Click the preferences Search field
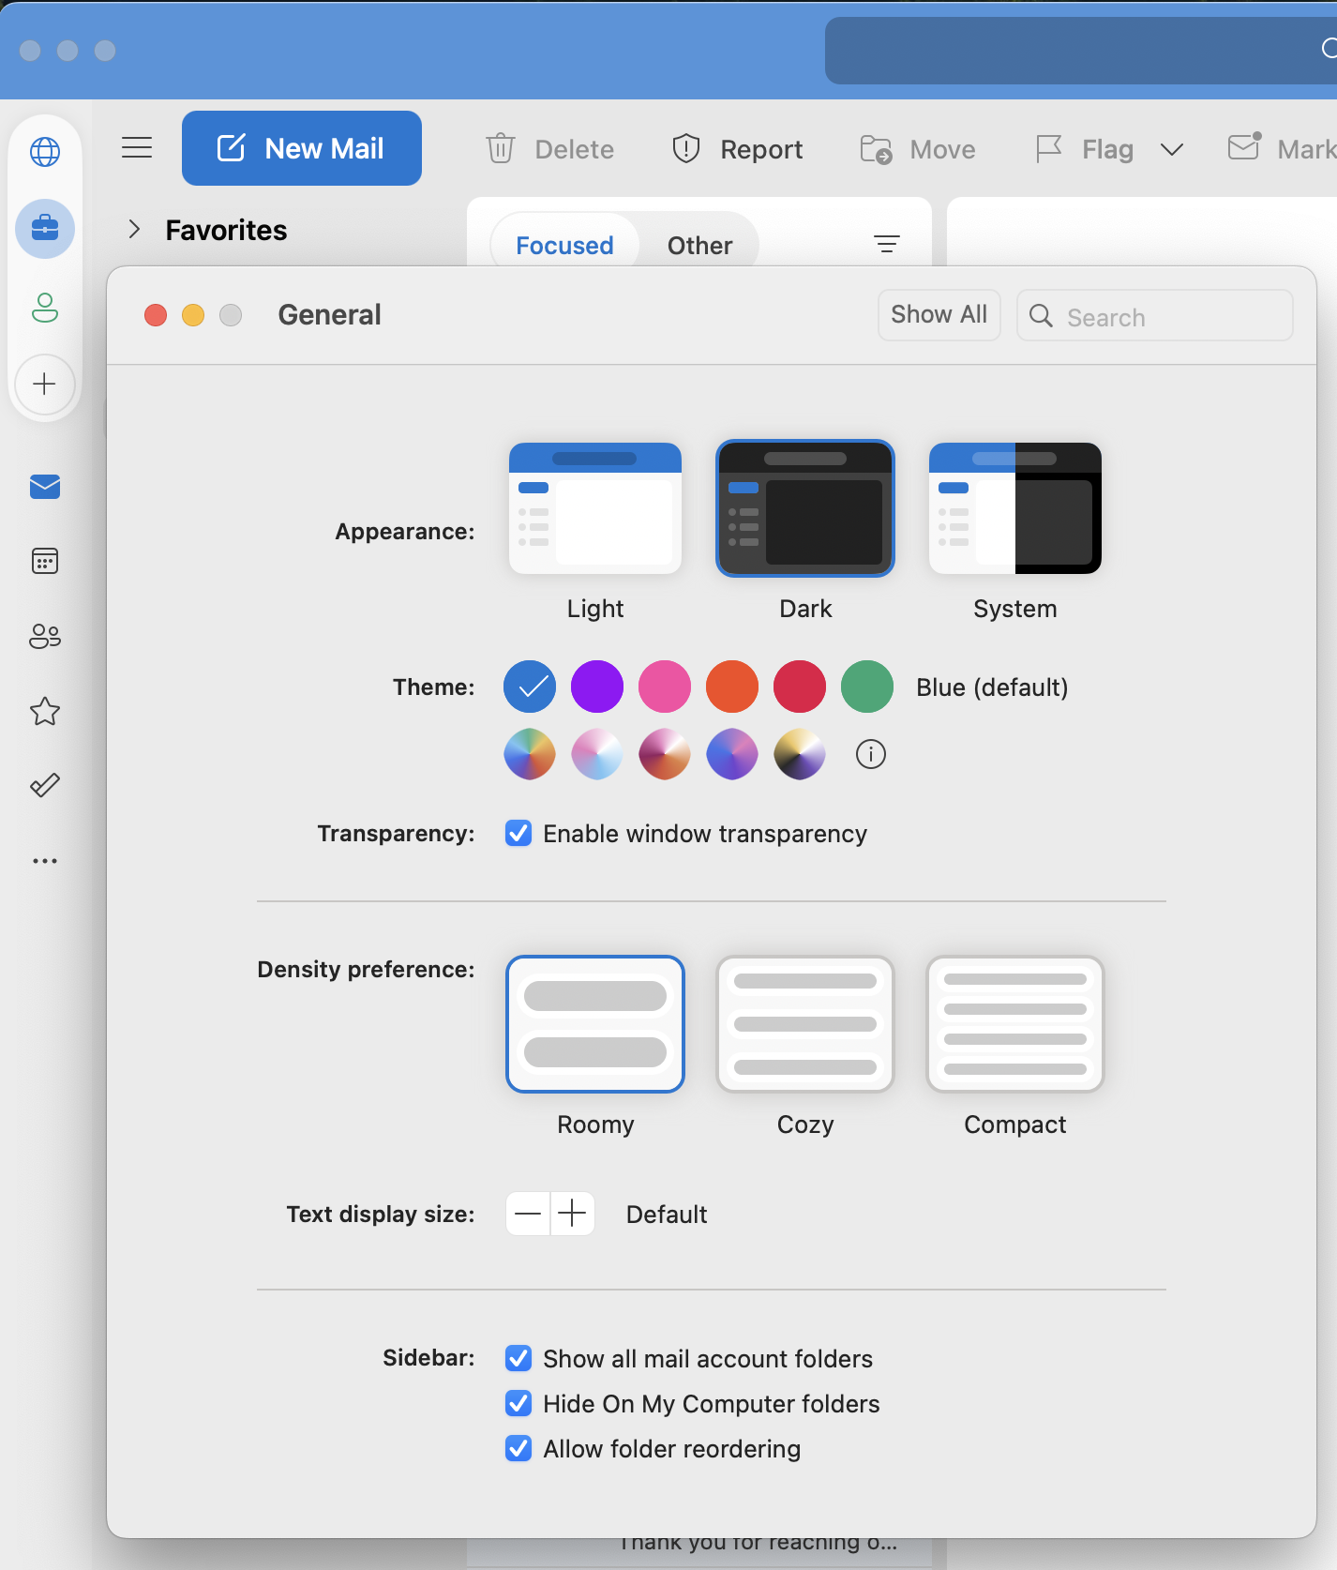Screen dimensions: 1337x1570 pyautogui.click(x=1155, y=315)
